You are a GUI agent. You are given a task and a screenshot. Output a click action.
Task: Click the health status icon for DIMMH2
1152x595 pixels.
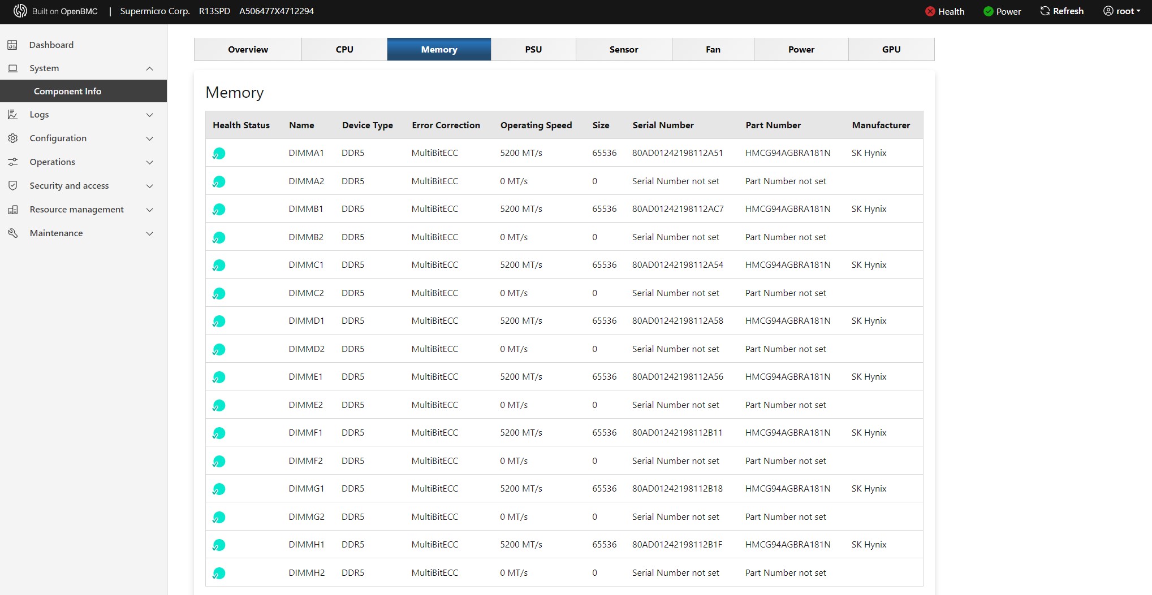219,574
